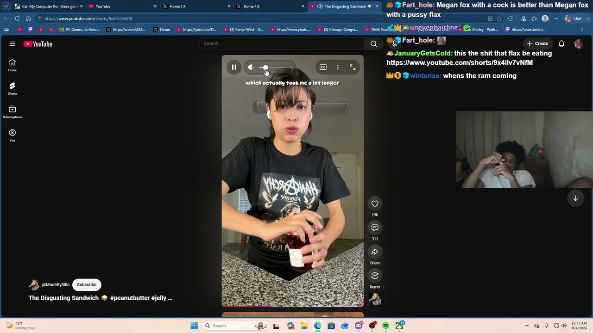Open Spotify from the taskbar
The width and height of the screenshot is (593, 333).
385,326
